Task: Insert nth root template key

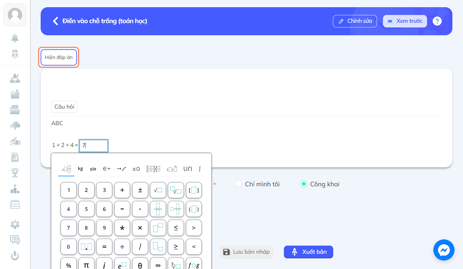Action: pyautogui.click(x=176, y=190)
